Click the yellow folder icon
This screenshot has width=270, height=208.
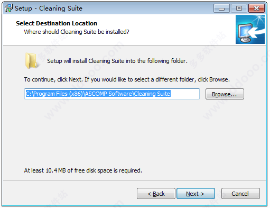(x=31, y=61)
